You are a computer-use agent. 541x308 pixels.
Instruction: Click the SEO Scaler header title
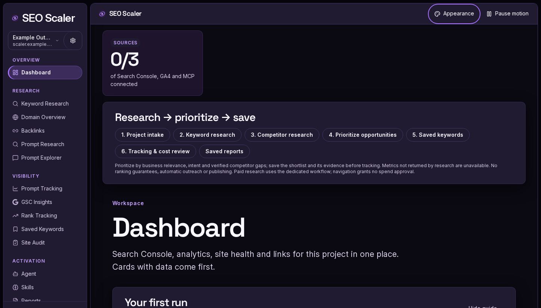pos(125,14)
